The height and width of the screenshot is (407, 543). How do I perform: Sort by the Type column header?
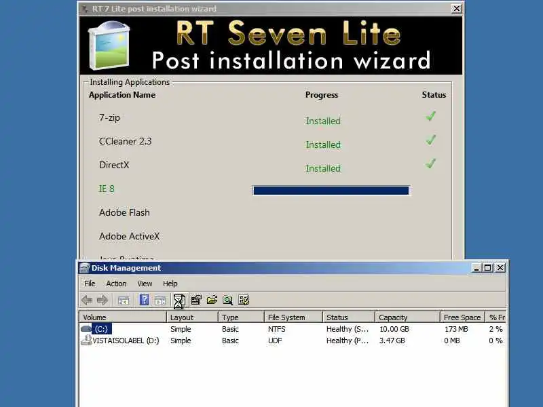[x=242, y=317]
